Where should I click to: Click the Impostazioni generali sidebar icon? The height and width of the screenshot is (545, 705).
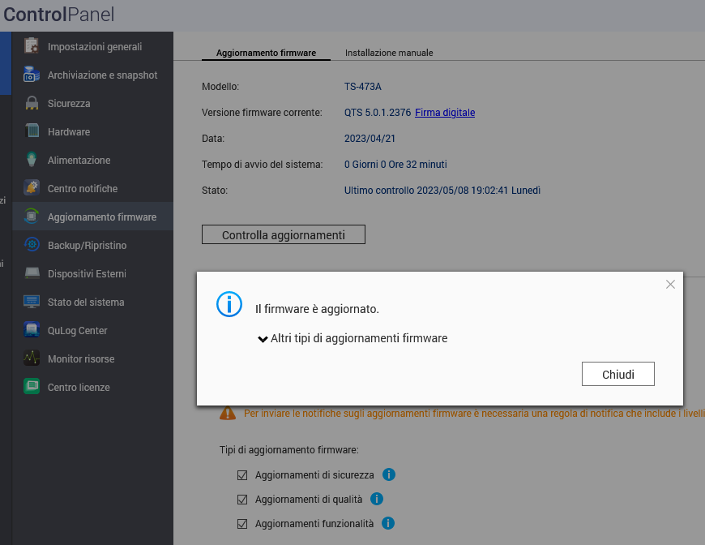tap(32, 46)
